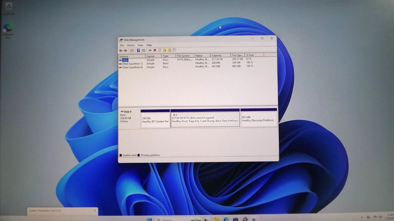Viewport: 394px width, 221px height.
Task: Open Microsoft Edge from the taskbar
Action: [226, 219]
